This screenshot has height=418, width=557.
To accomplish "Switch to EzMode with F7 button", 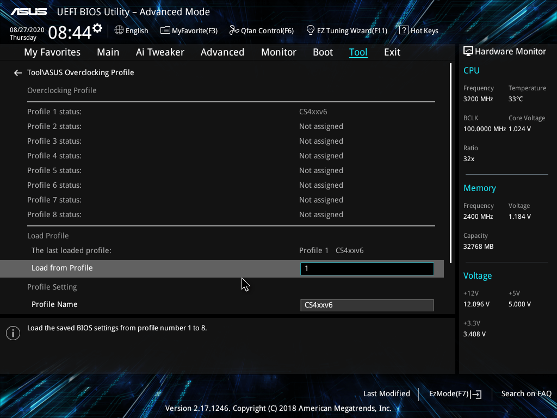I will (455, 394).
